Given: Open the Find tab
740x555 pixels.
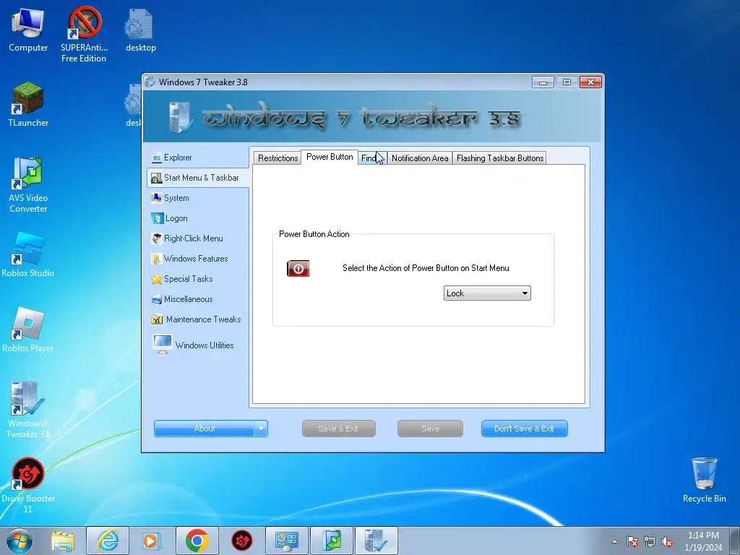Looking at the screenshot, I should tap(372, 158).
